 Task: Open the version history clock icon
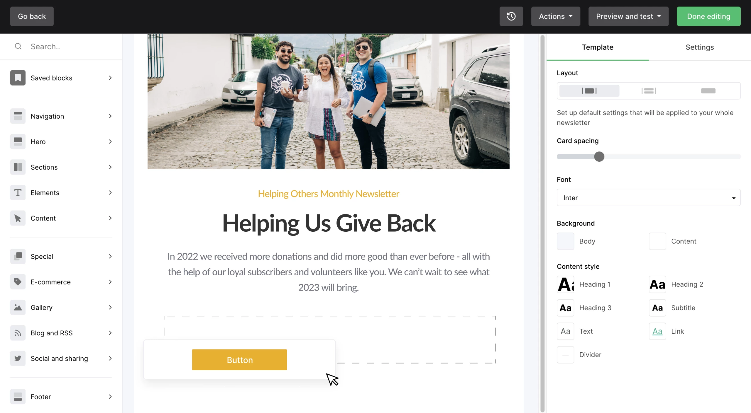pyautogui.click(x=511, y=16)
